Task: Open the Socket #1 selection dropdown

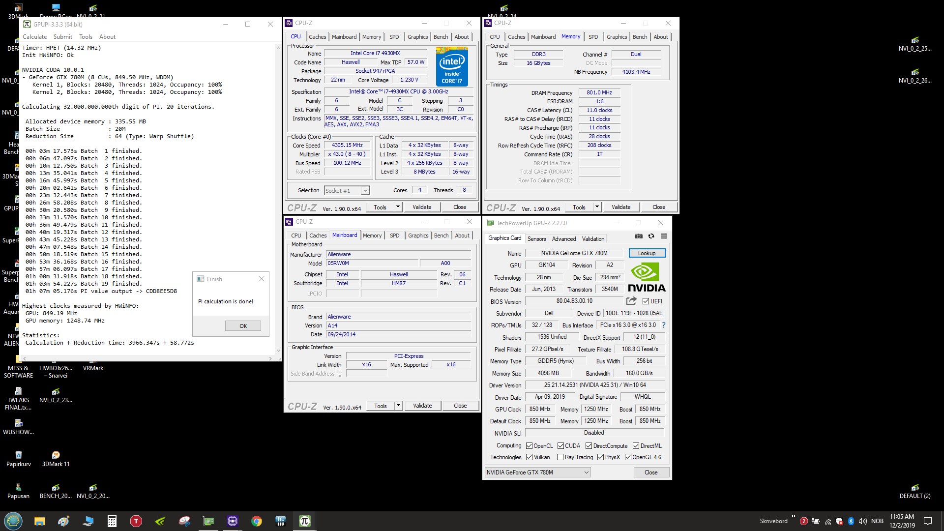Action: [347, 191]
